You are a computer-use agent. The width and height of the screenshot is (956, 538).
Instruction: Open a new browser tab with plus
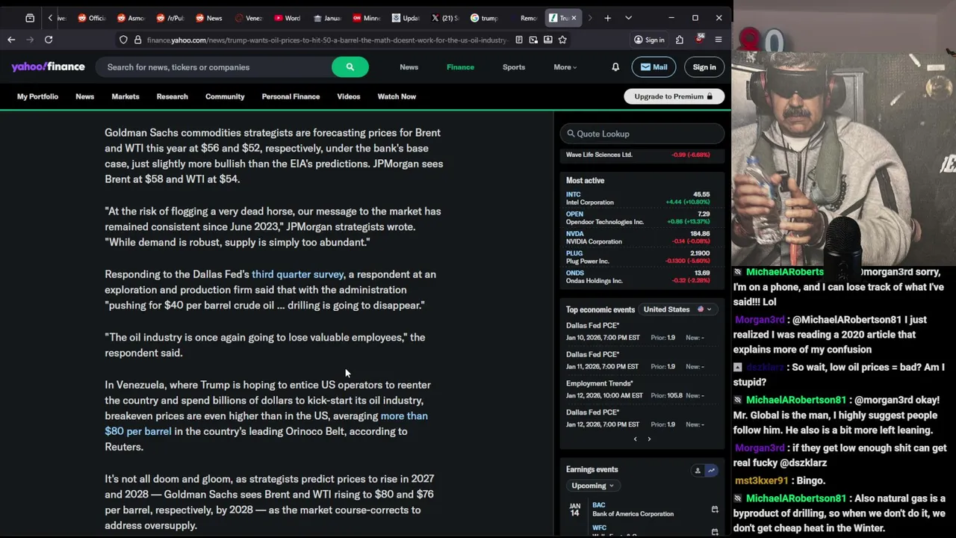[x=607, y=18]
